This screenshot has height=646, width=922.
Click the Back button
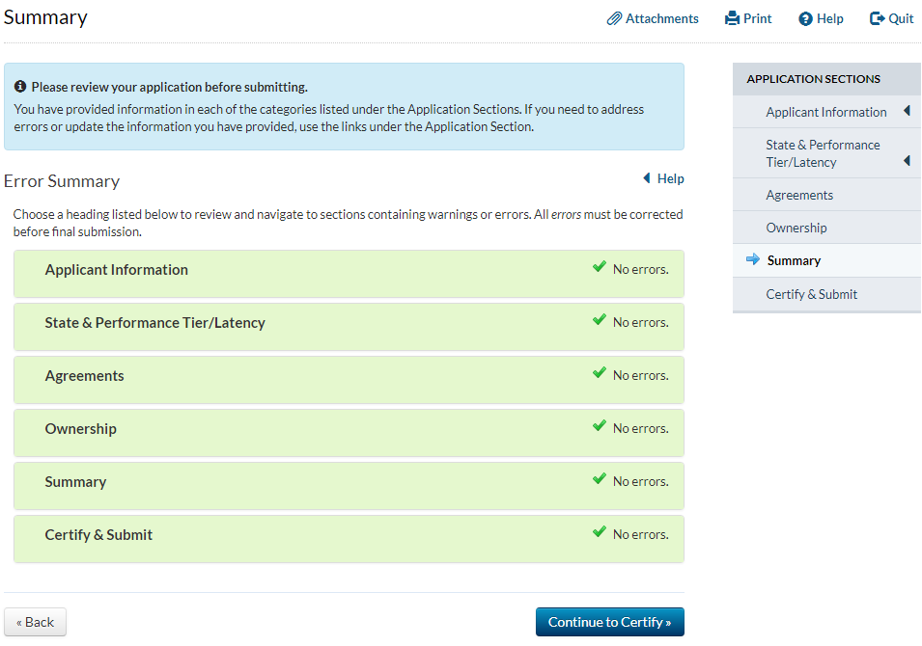35,622
